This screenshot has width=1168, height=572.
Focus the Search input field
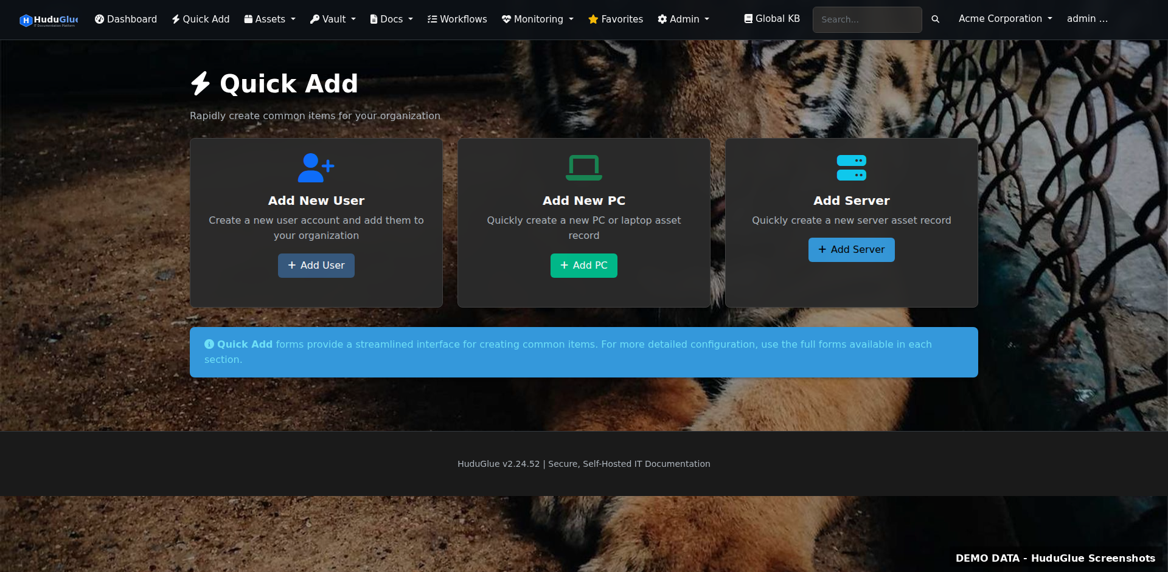(x=867, y=19)
